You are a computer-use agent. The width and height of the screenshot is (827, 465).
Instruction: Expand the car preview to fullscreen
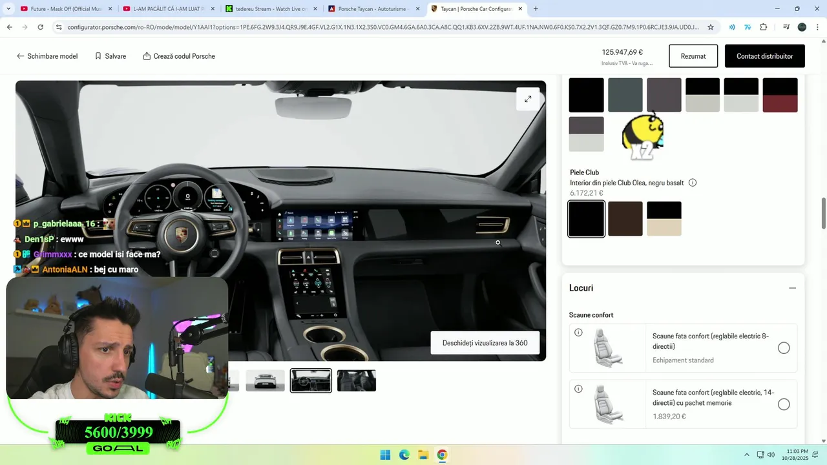(528, 99)
